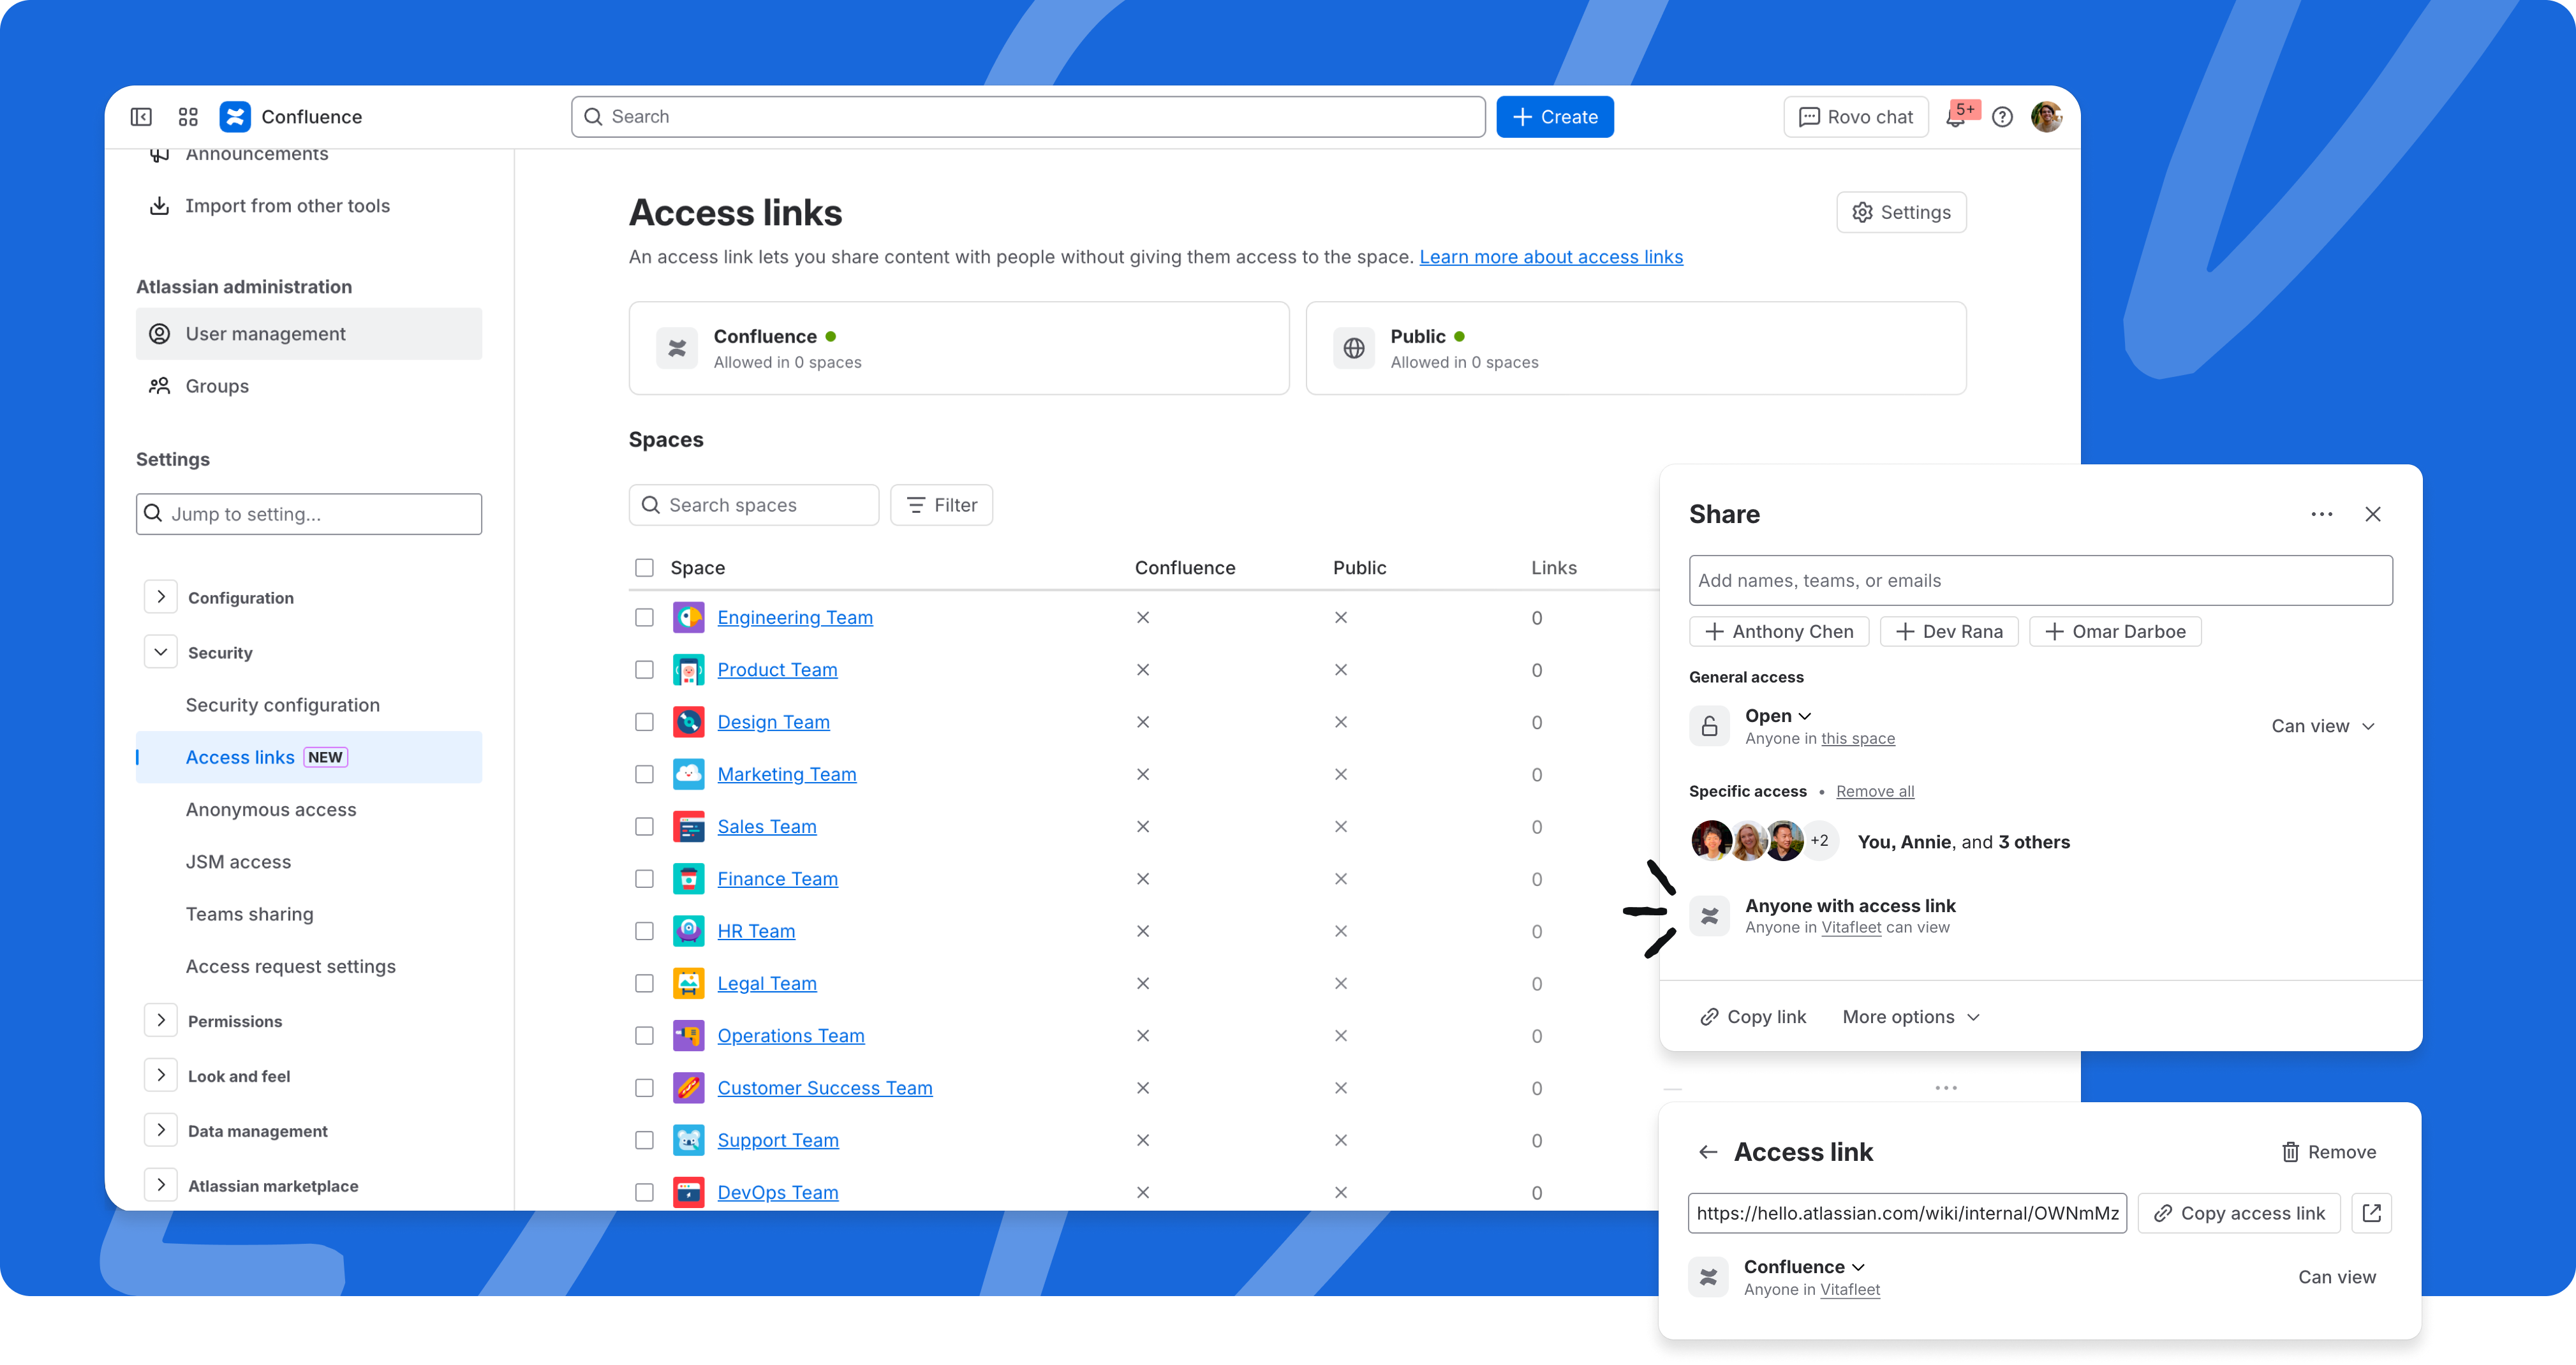Open the user profile avatar
The width and height of the screenshot is (2576, 1365).
pyautogui.click(x=2047, y=117)
